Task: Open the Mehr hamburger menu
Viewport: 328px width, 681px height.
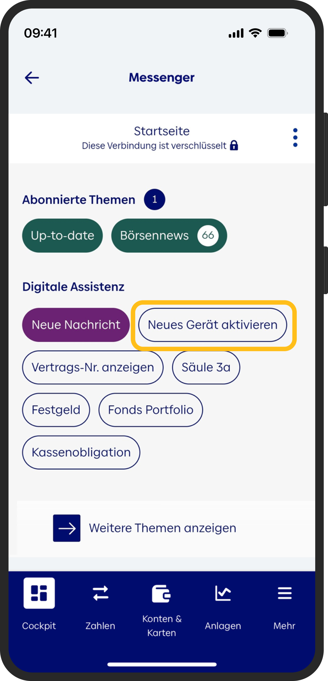Action: (285, 593)
